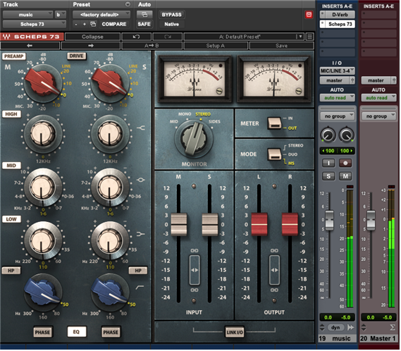The image size is (401, 351).
Task: Open the Preset menu circle arrow
Action: coord(128,4)
